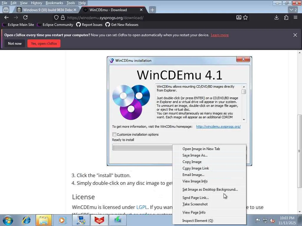Open the Report Issues bookmark
Image resolution: width=302 pixels, height=226 pixels.
pyautogui.click(x=89, y=25)
